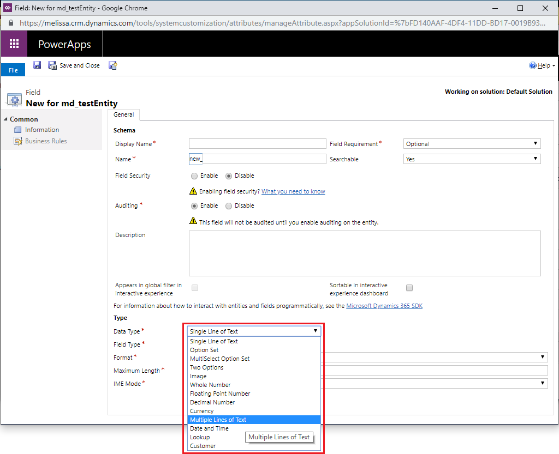The height and width of the screenshot is (454, 559).
Task: Collapse the Common section
Action: pos(5,119)
